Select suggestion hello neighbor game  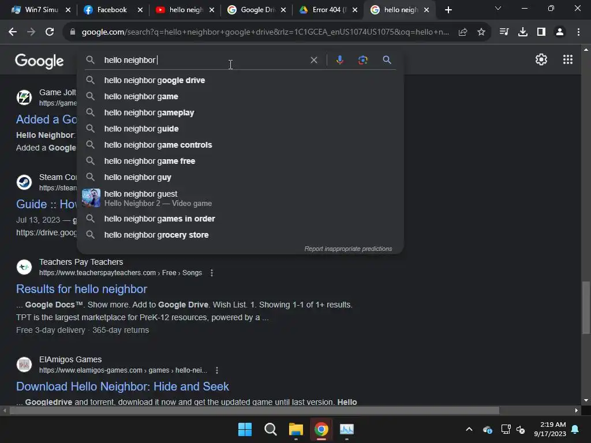pos(240,96)
